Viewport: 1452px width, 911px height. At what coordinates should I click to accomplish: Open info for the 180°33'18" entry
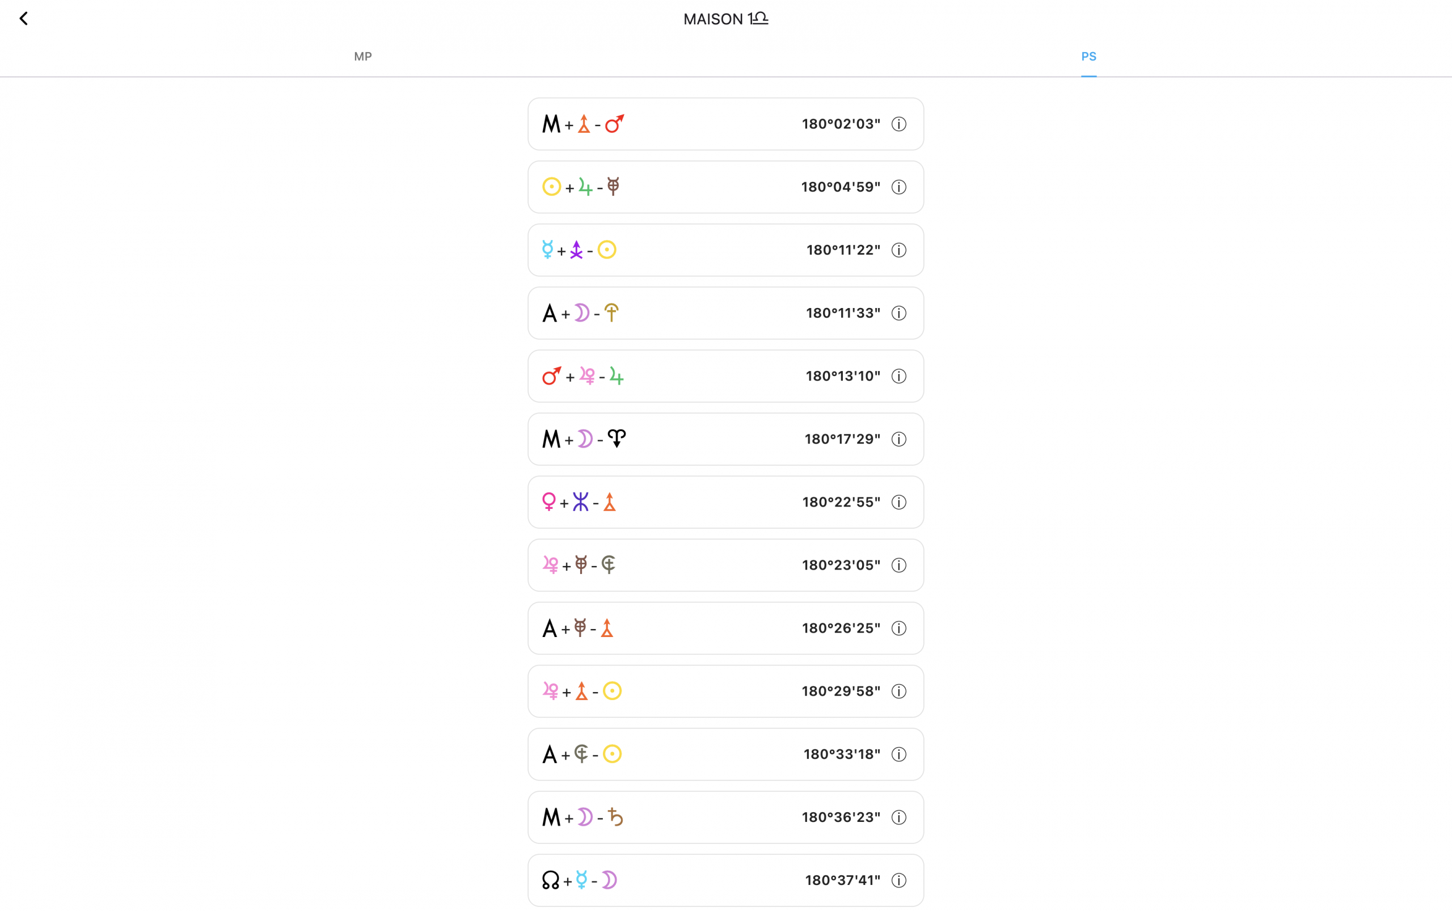coord(898,754)
